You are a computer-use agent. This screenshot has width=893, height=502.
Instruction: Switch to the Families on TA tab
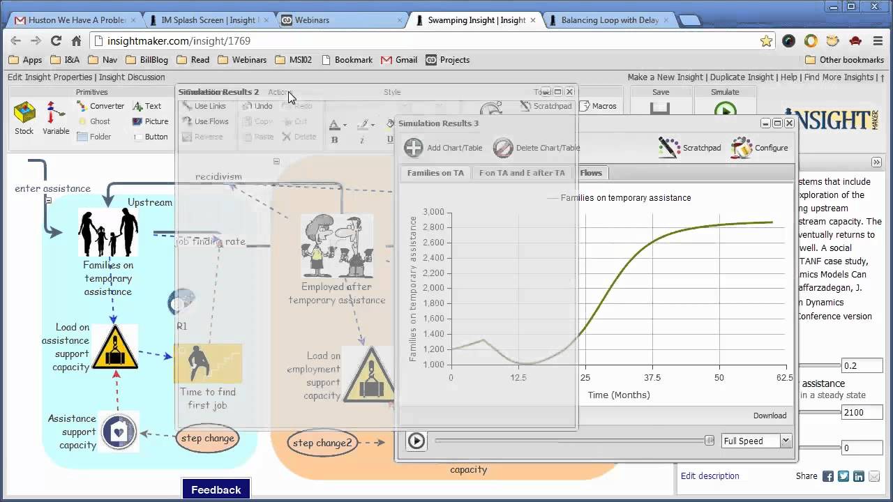tap(435, 173)
